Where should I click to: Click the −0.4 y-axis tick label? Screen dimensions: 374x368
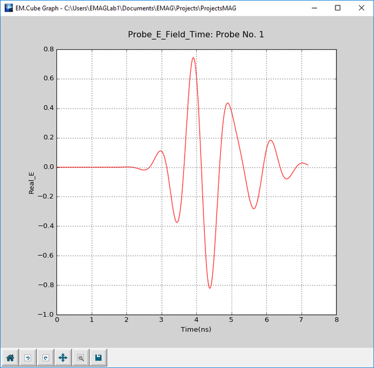(45, 226)
